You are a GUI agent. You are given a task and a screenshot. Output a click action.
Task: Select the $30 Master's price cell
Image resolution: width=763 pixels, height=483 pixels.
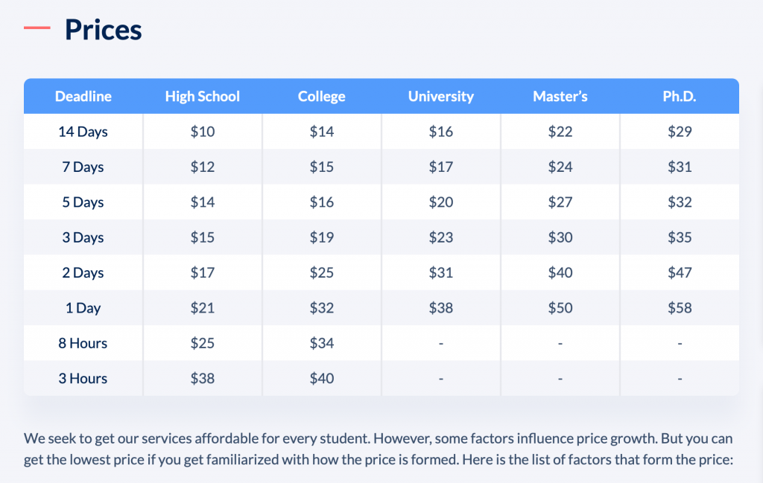560,237
